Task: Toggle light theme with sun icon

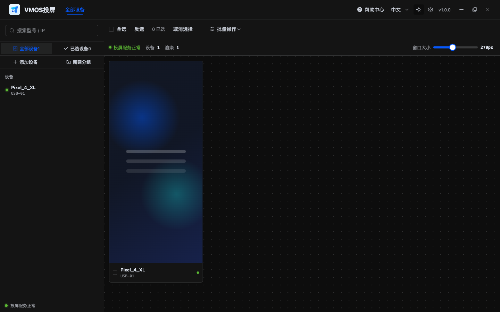Action: [x=419, y=10]
